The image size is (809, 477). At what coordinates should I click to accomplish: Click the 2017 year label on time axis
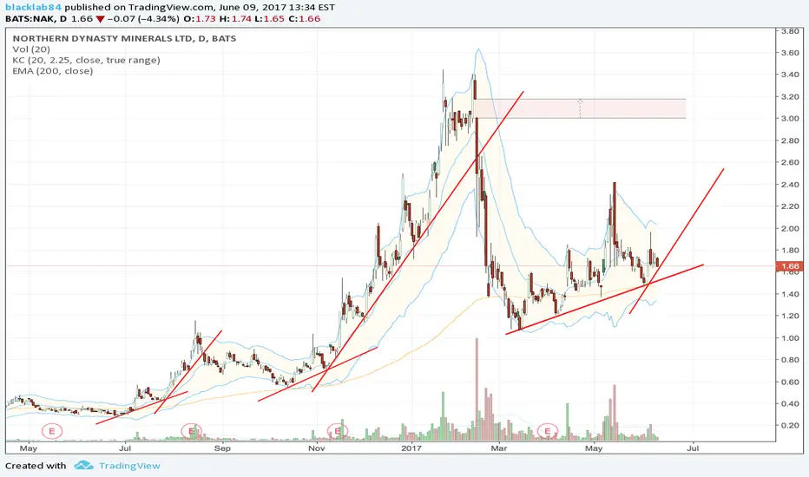coord(411,448)
